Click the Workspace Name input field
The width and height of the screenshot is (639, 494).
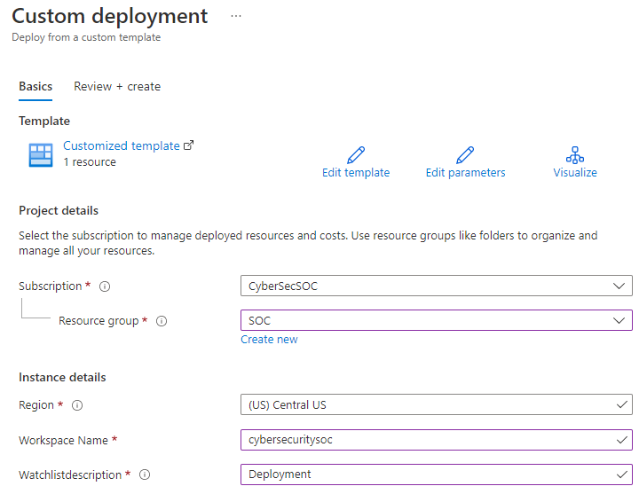426,440
